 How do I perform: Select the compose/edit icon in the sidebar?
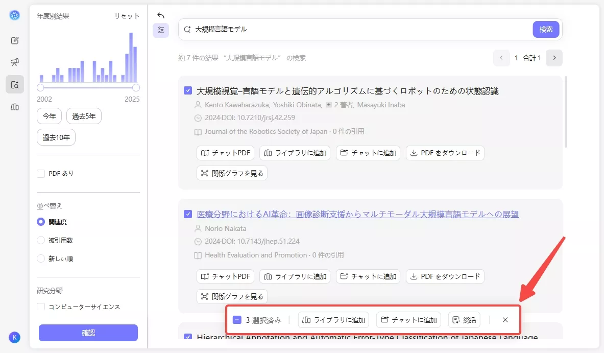pos(15,40)
